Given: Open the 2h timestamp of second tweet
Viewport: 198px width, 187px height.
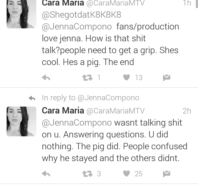Looking at the screenshot, I should pyautogui.click(x=187, y=111).
